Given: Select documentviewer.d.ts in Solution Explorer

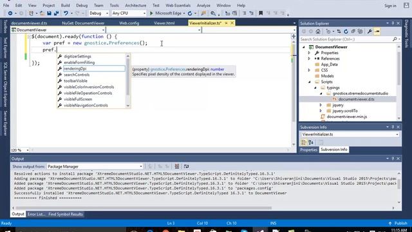Looking at the screenshot, I should pyautogui.click(x=356, y=99).
